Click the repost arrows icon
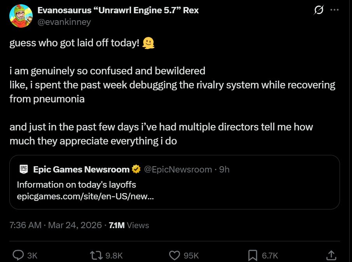 coord(95,255)
